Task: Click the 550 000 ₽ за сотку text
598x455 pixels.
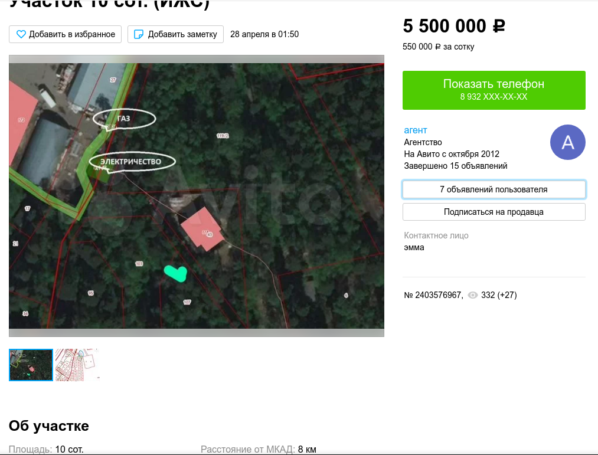Action: point(438,47)
